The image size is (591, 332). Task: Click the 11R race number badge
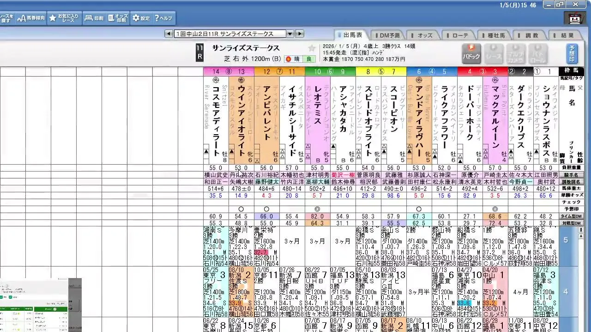click(x=199, y=53)
